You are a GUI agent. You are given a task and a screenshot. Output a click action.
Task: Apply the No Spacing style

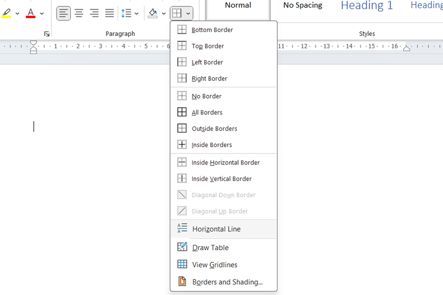click(302, 5)
